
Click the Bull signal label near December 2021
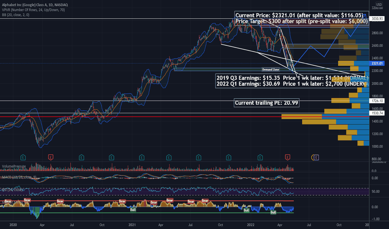tap(246, 210)
